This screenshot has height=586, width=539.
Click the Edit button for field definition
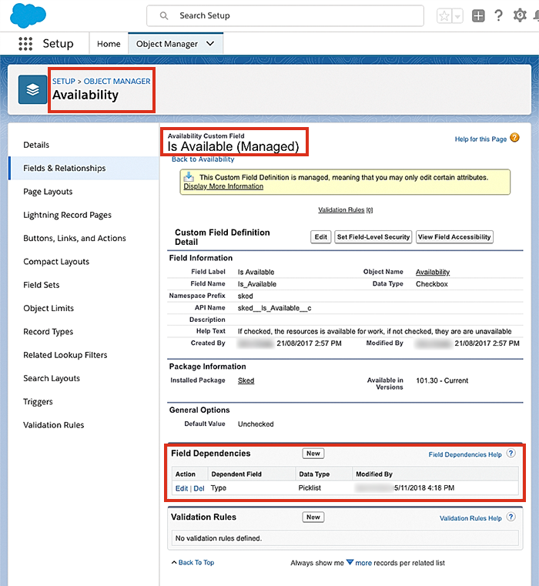(x=321, y=237)
